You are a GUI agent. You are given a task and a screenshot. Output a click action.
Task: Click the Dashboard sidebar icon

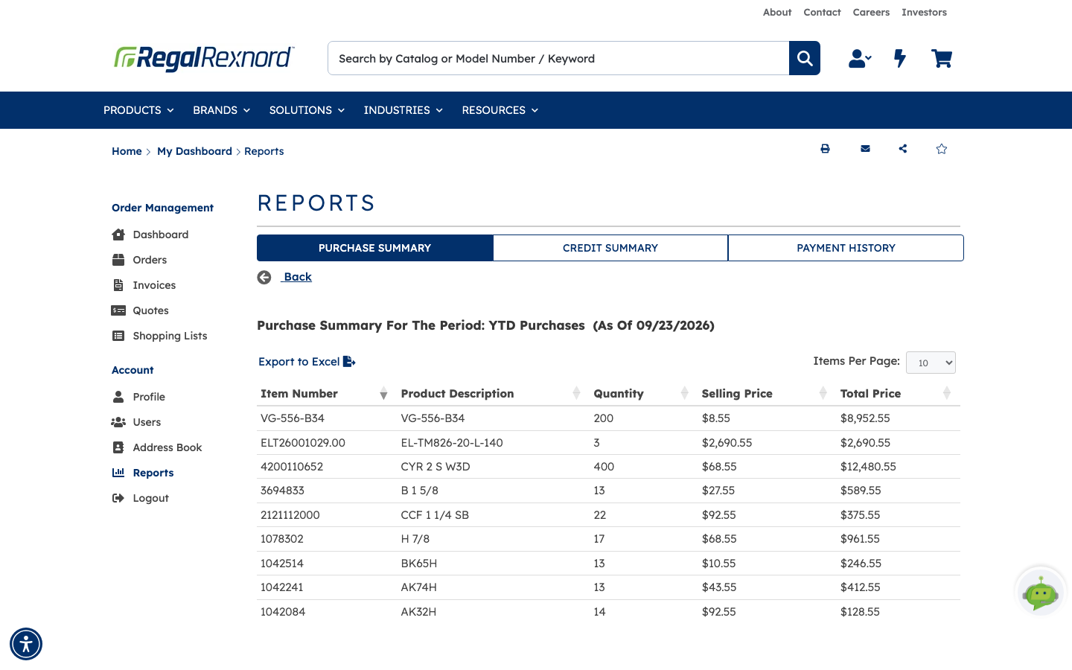[118, 234]
